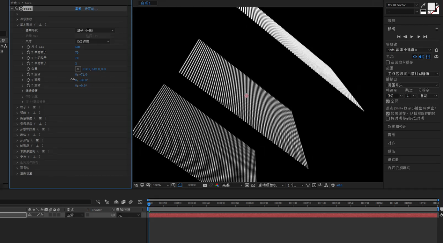
Task: Open the graph editor in timeline
Action: [x=140, y=202]
